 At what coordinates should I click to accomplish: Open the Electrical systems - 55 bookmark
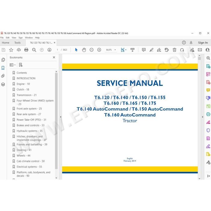tap(29, 167)
